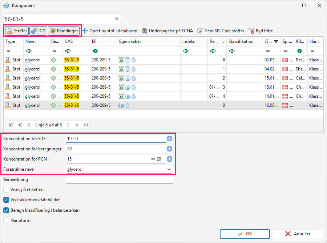The image size is (327, 243).
Task: Enable the Nanoform checkbox
Action: pos(6,220)
